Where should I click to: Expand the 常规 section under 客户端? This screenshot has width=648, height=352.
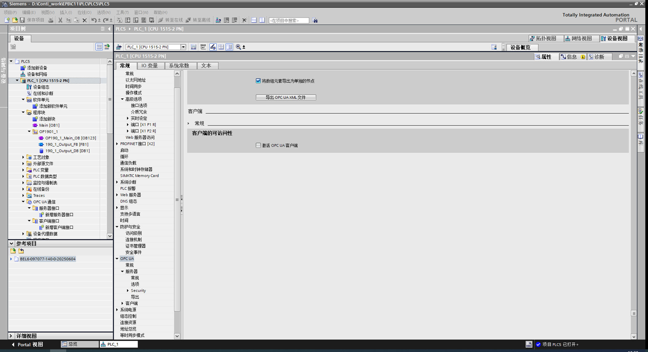(189, 123)
